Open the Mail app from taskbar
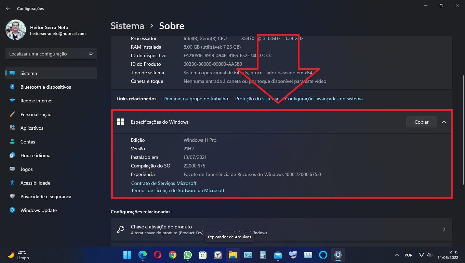Screen dimensions: 465x263 tap(278, 255)
